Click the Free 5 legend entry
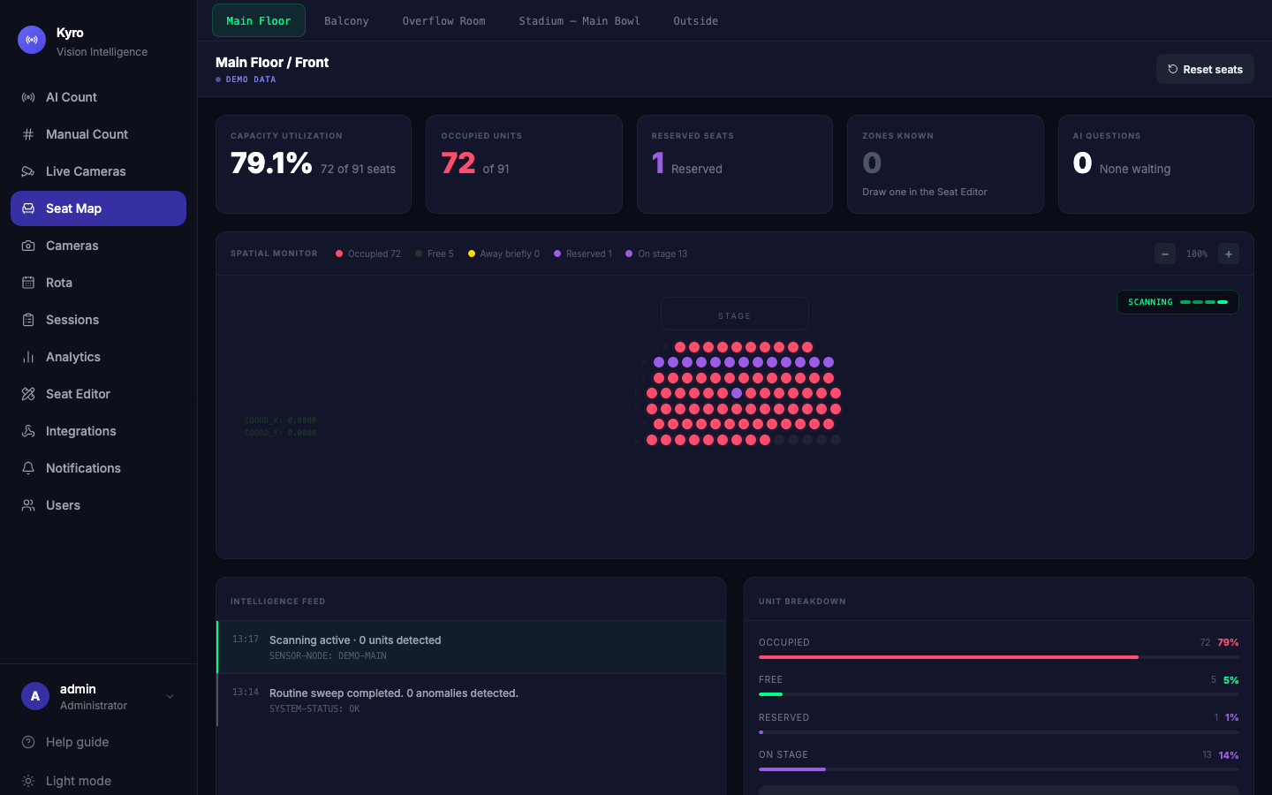Screen dimensions: 1272x795 click(435, 254)
